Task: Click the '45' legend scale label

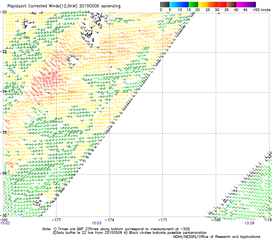Action: click(245, 10)
